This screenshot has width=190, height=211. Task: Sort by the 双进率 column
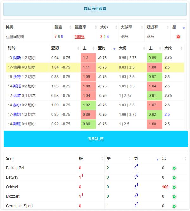157,27
